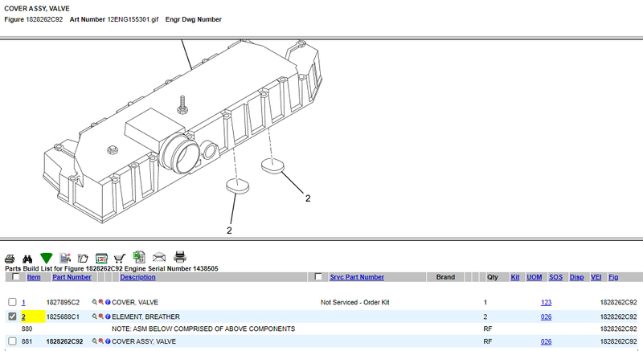Click the envelope email icon
Viewport: 643px width, 351px height.
(x=159, y=258)
